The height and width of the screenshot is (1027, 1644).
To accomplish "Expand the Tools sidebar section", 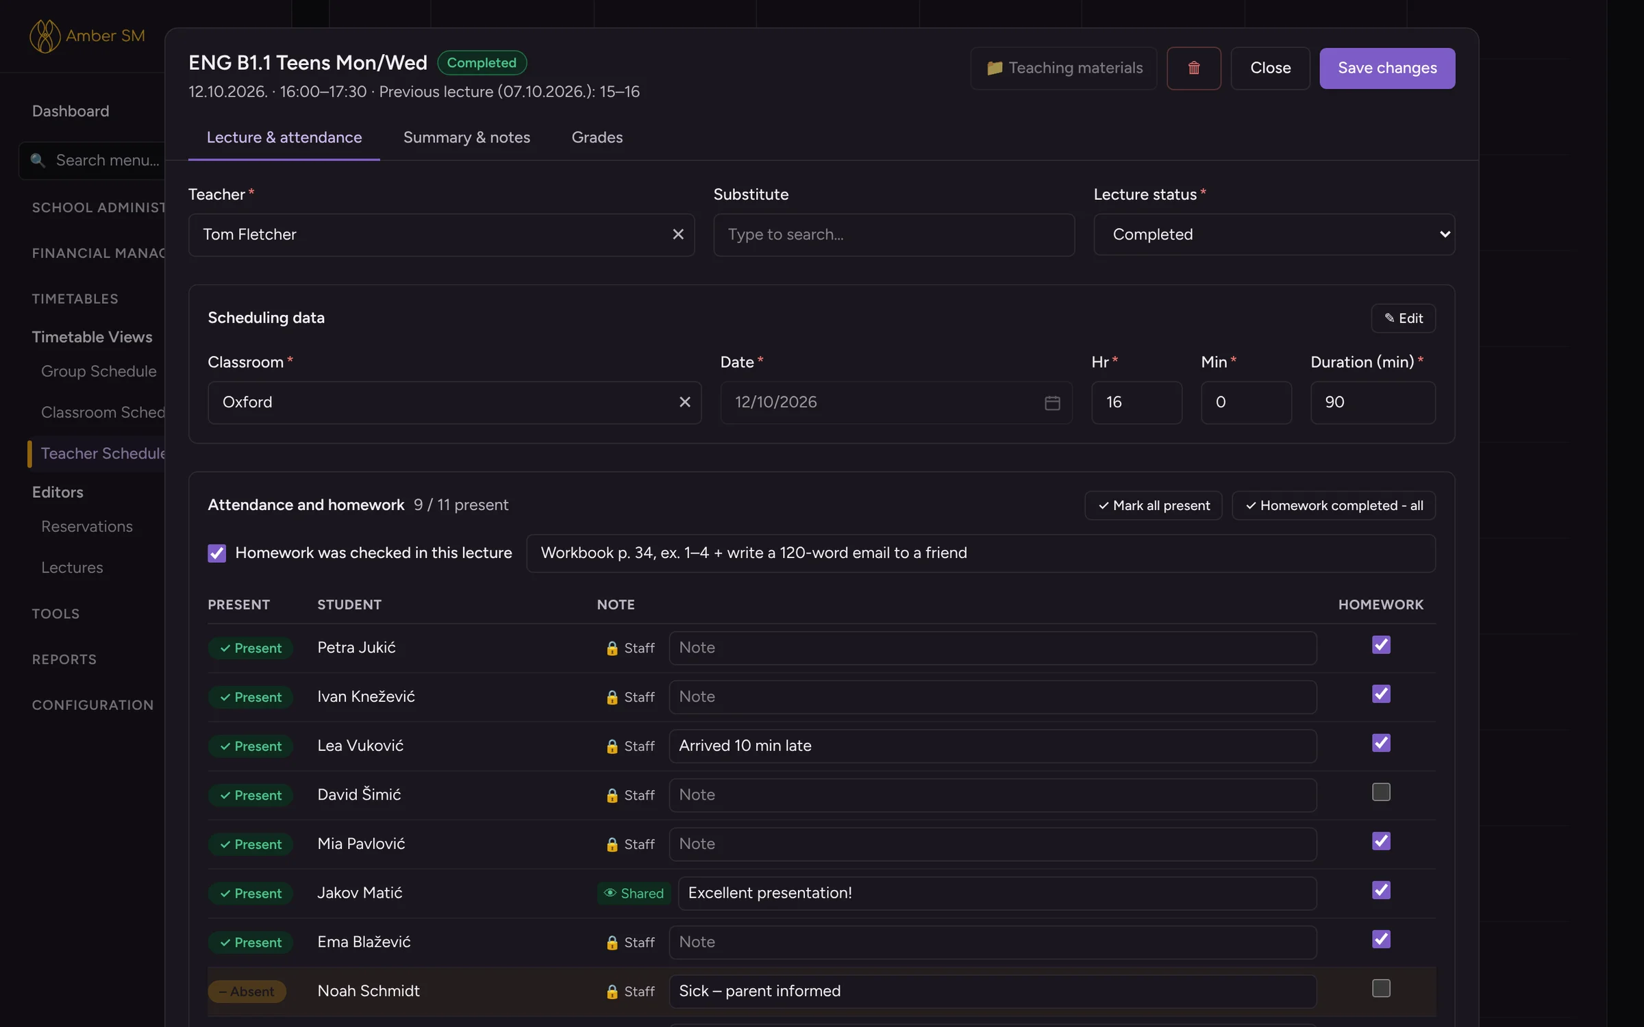I will tap(55, 613).
